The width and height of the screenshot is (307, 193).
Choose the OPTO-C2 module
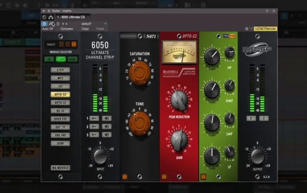click(60, 94)
